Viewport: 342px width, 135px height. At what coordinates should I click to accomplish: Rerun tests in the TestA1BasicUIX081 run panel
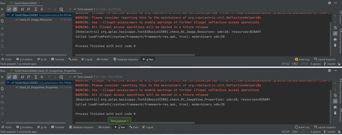pyautogui.click(x=2, y=9)
